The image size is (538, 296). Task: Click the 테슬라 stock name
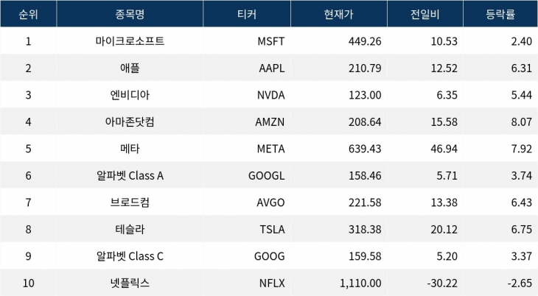[130, 229]
